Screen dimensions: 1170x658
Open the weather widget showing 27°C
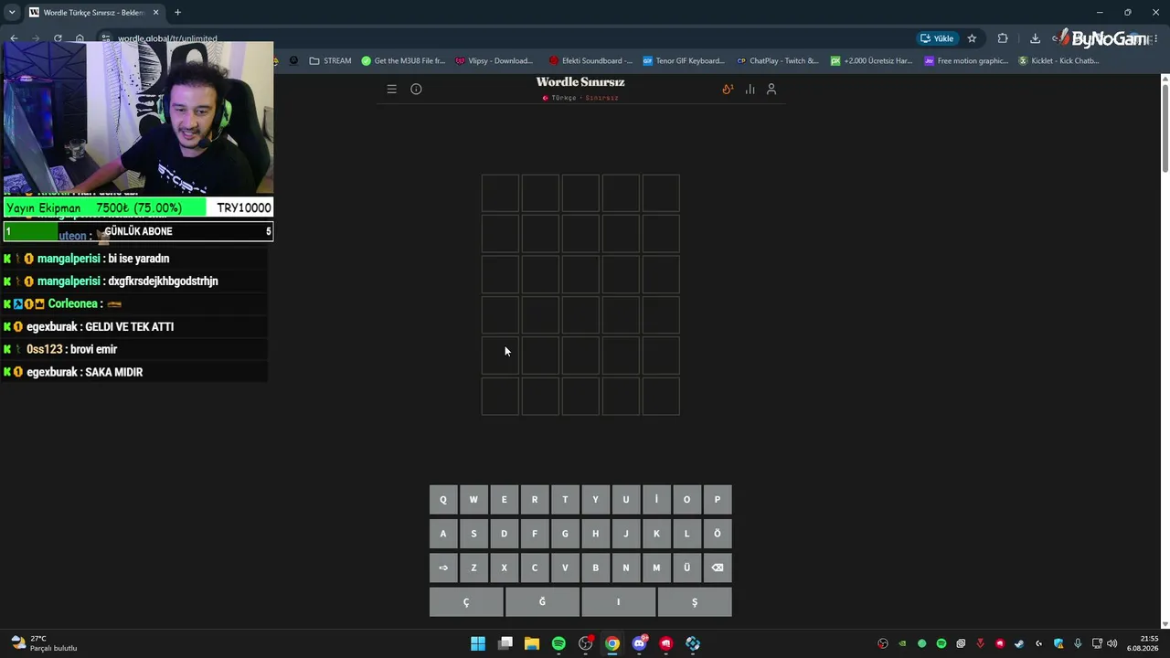(44, 643)
